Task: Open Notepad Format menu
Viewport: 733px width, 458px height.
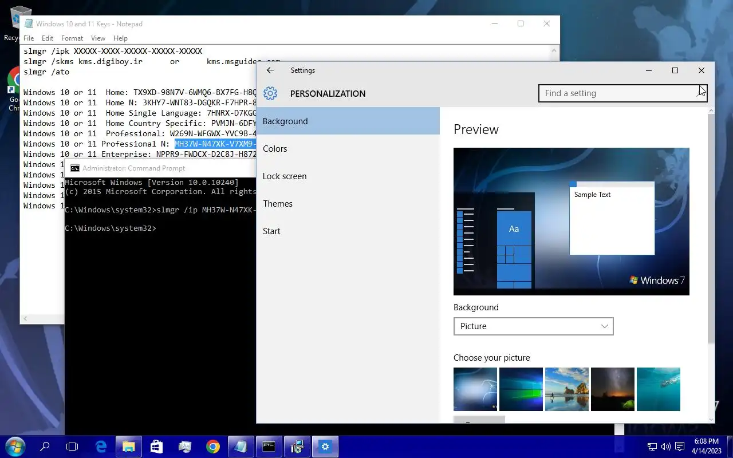Action: pyautogui.click(x=72, y=38)
